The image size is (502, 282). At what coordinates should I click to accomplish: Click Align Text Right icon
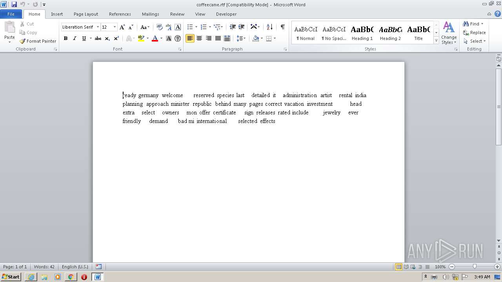coord(209,38)
